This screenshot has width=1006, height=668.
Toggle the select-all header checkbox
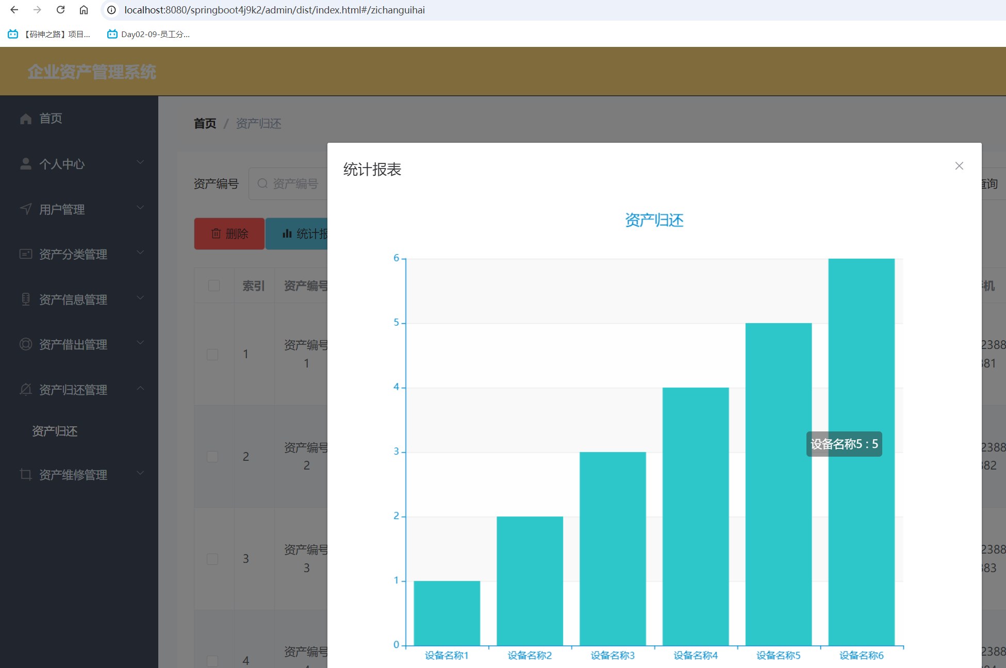point(214,286)
